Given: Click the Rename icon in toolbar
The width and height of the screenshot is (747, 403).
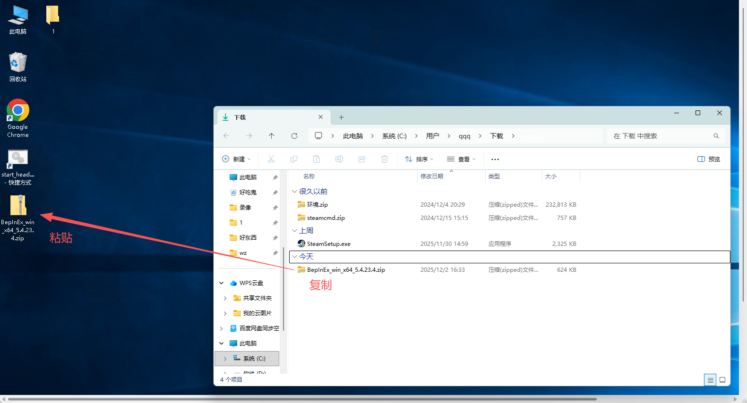Looking at the screenshot, I should pyautogui.click(x=339, y=160).
